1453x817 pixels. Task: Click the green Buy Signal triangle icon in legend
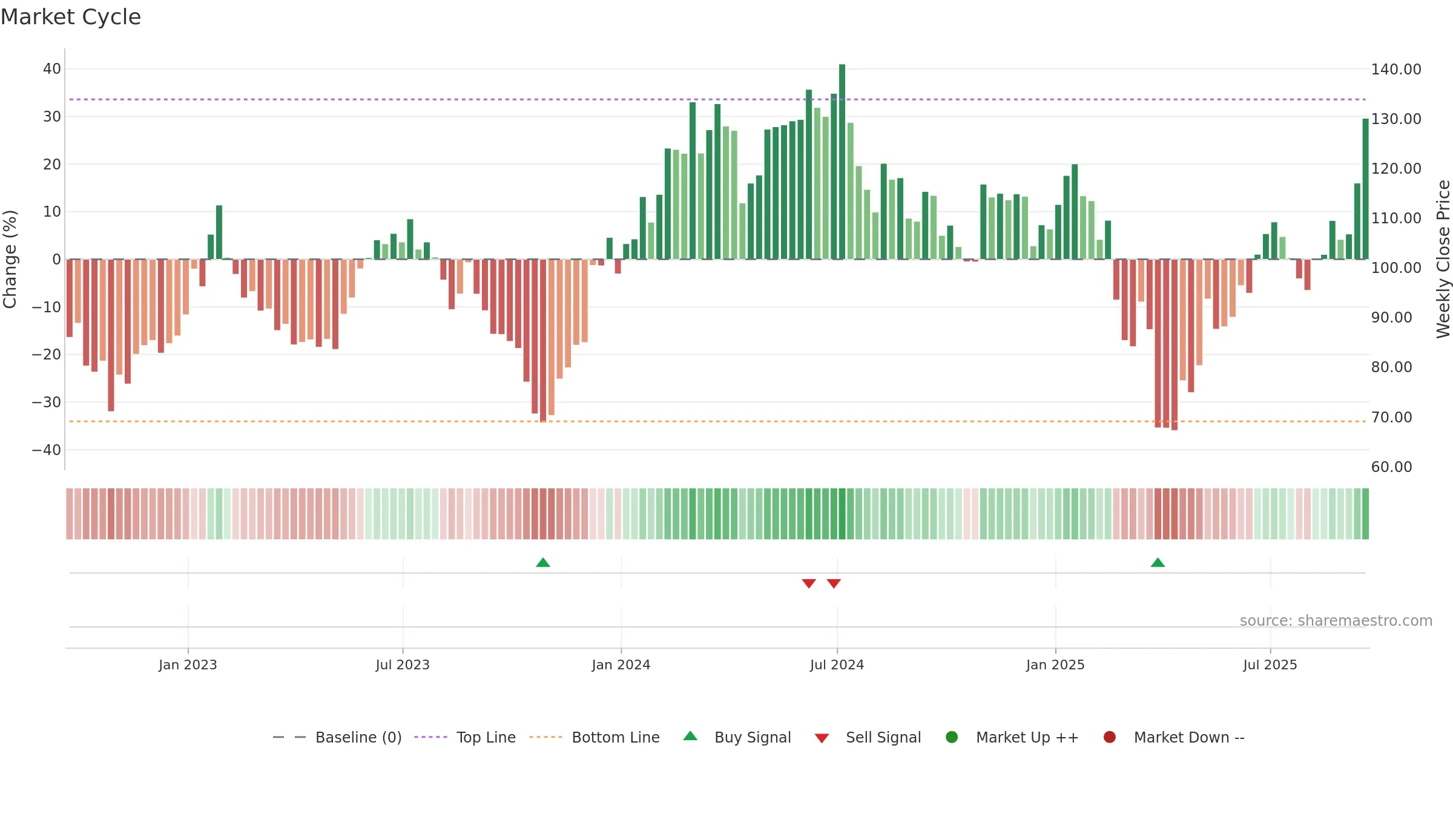690,736
